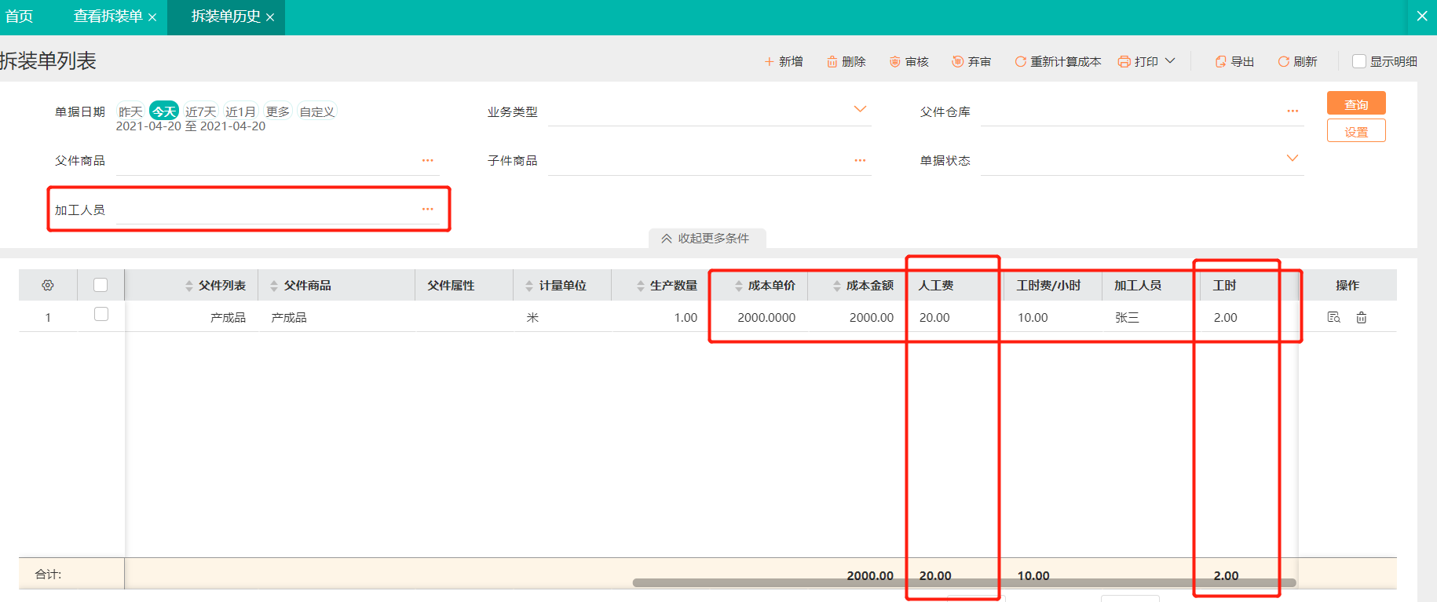Viewport: 1437px width, 602px height.
Task: Click the 弃审 un-audit icon
Action: tap(957, 61)
